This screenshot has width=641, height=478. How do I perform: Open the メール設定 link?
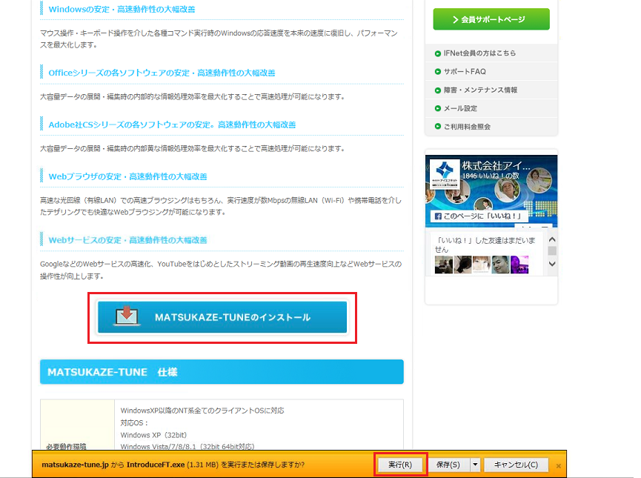[x=460, y=108]
